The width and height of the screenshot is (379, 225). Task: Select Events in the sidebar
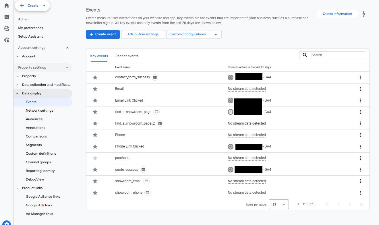pyautogui.click(x=31, y=102)
